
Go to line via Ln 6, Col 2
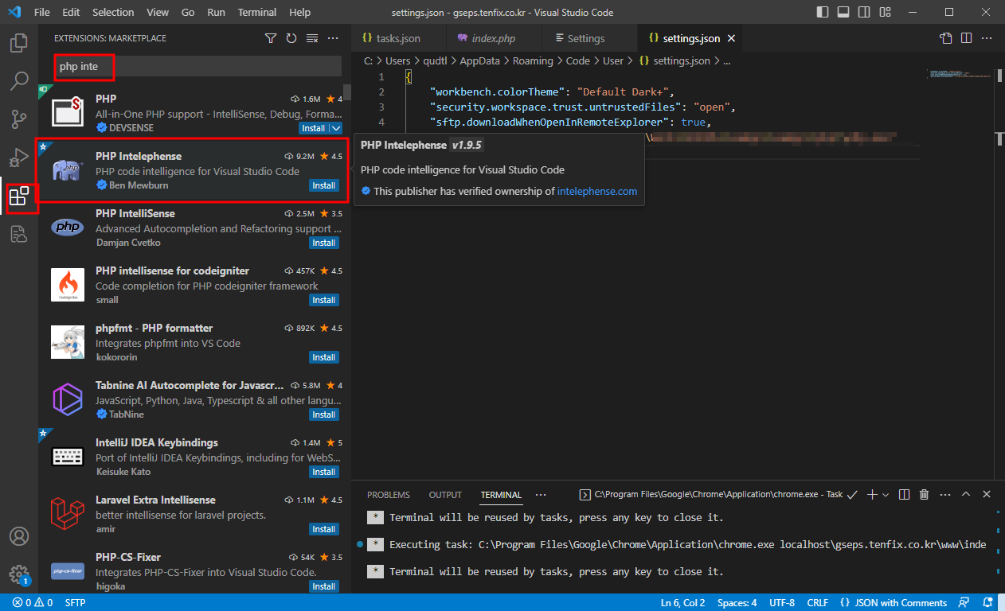pyautogui.click(x=682, y=603)
